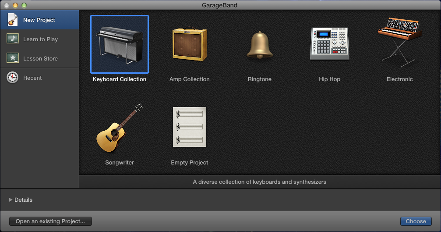Pick the Hip Hop drum machine icon

[330, 44]
